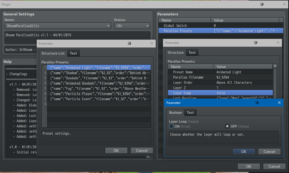Select empty row 8 in presets list
The image size is (289, 173).
99,104
